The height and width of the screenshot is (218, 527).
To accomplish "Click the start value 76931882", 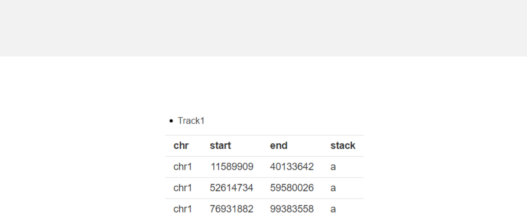I will pyautogui.click(x=231, y=209).
